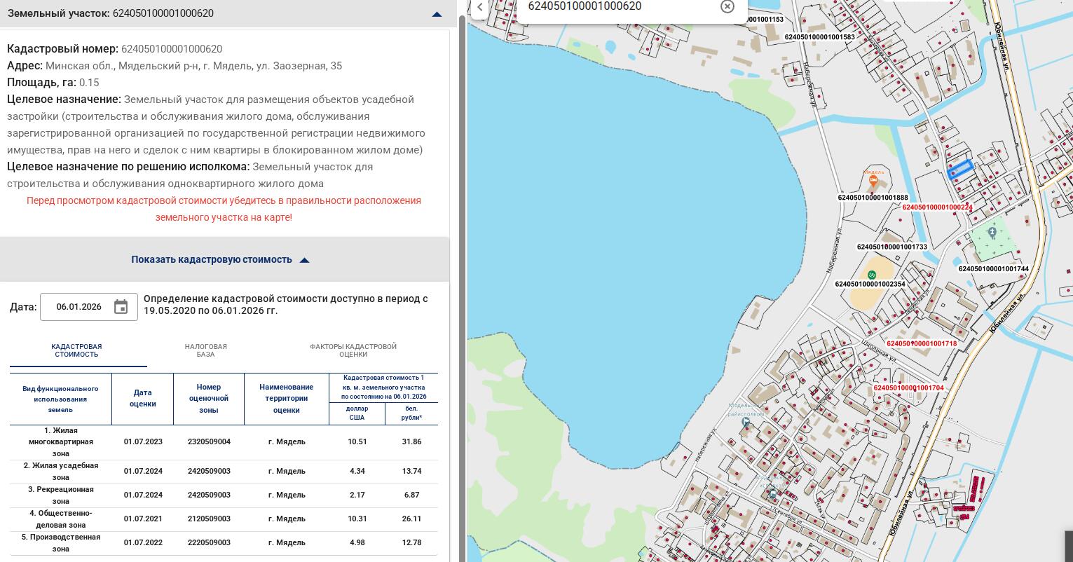Image resolution: width=1073 pixels, height=562 pixels.
Task: Select the blue highlighted parcel on the map
Action: [x=960, y=170]
